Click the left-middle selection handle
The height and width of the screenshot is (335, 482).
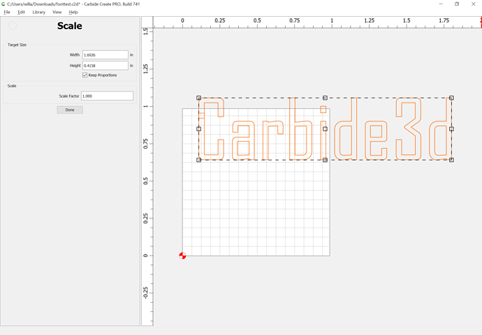click(199, 129)
